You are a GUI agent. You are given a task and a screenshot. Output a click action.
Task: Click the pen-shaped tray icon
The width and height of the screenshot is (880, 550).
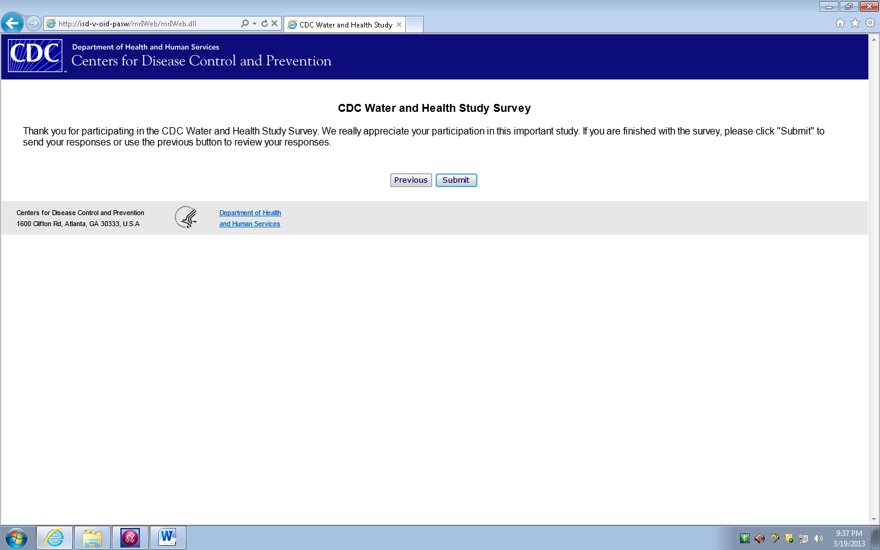coord(774,538)
